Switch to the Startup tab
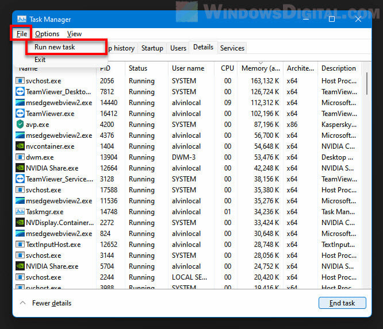The width and height of the screenshot is (383, 329). 152,48
